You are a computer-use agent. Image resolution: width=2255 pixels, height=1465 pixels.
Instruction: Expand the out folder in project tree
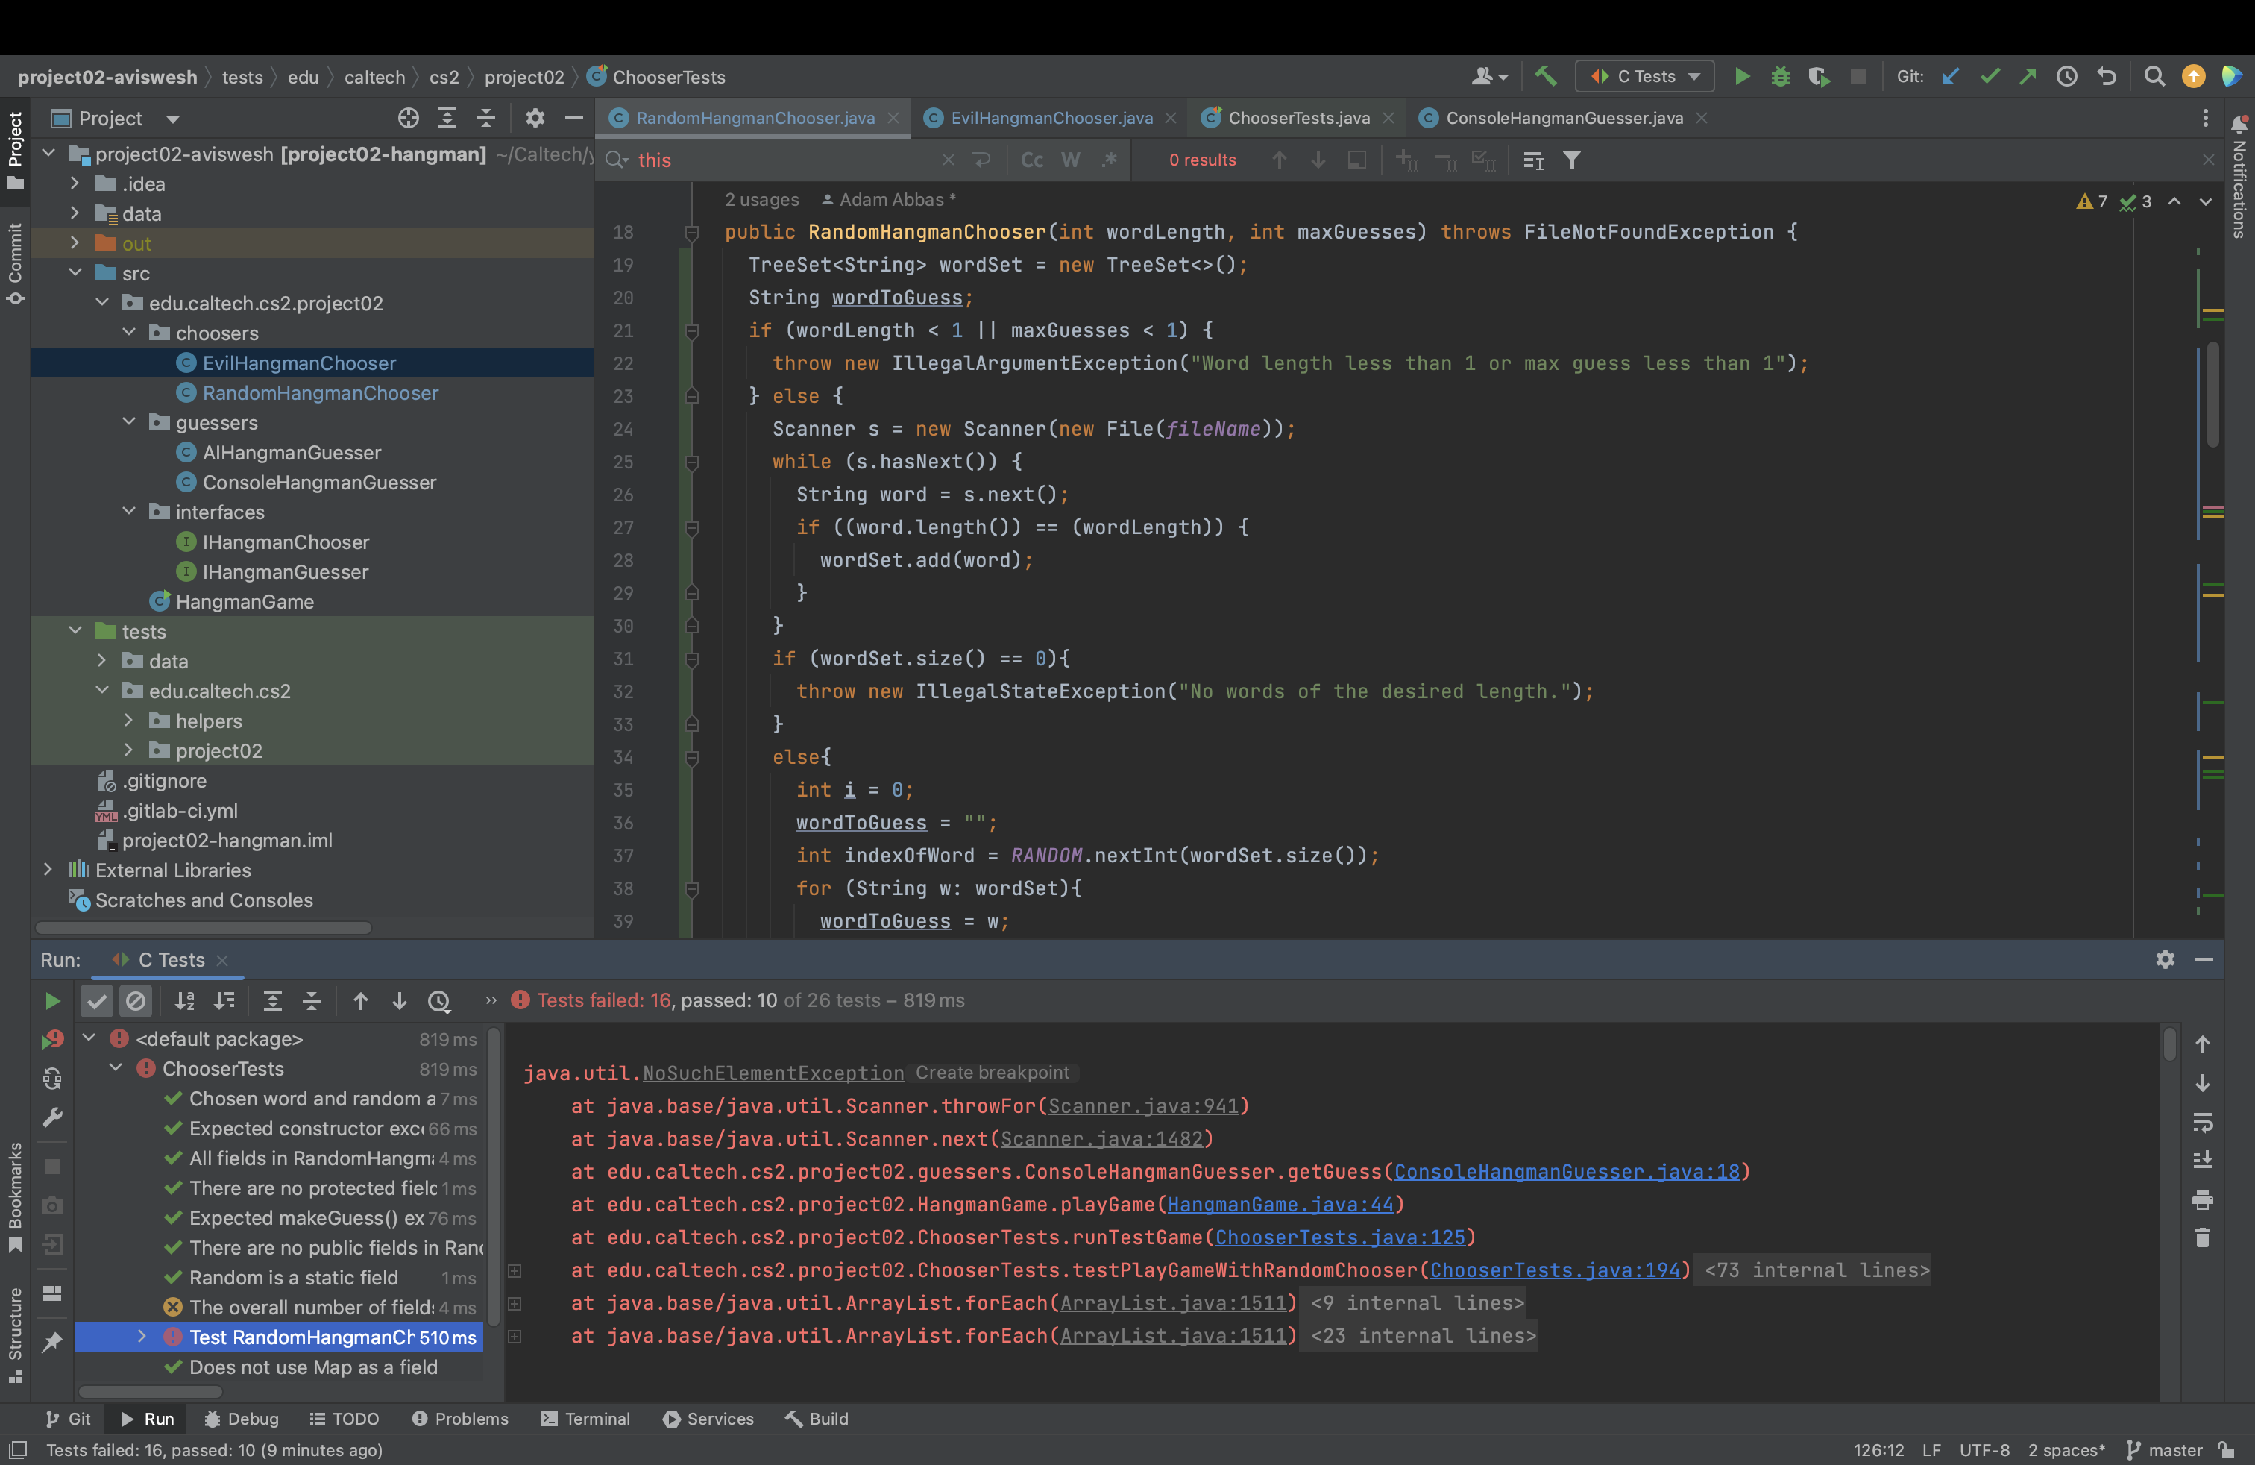[75, 243]
